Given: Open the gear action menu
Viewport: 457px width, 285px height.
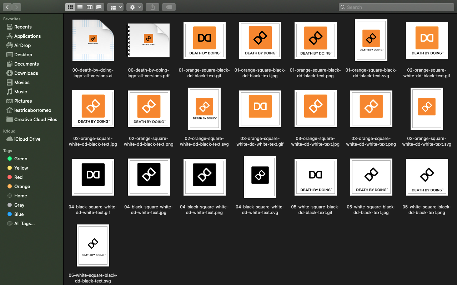Looking at the screenshot, I should point(135,7).
